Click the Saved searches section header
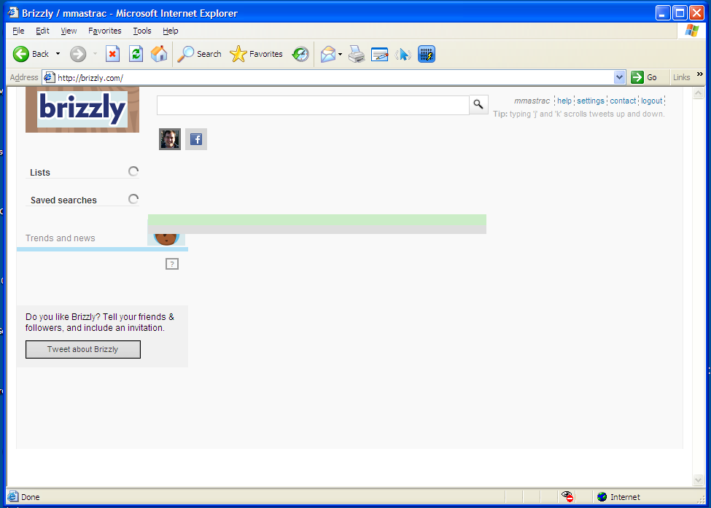Viewport: 711px width, 508px height. click(63, 200)
